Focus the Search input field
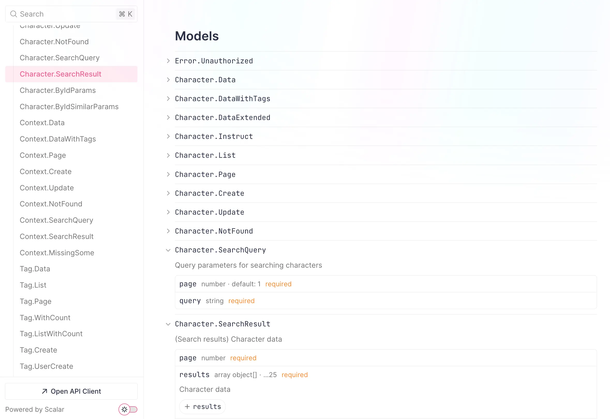 (66, 14)
